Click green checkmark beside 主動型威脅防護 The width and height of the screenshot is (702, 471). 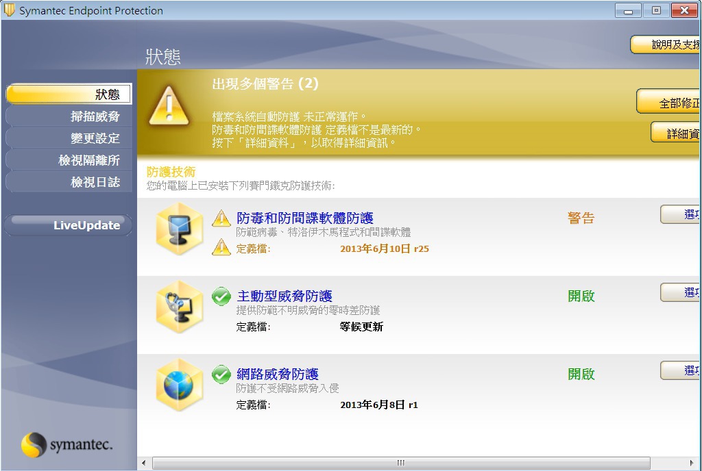click(x=221, y=296)
